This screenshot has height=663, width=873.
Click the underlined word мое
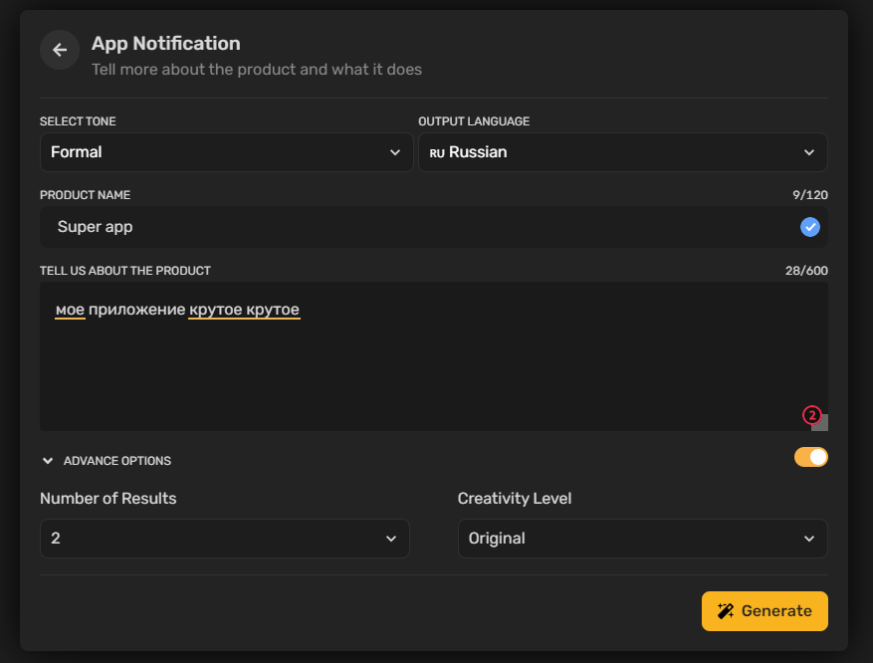(x=70, y=310)
